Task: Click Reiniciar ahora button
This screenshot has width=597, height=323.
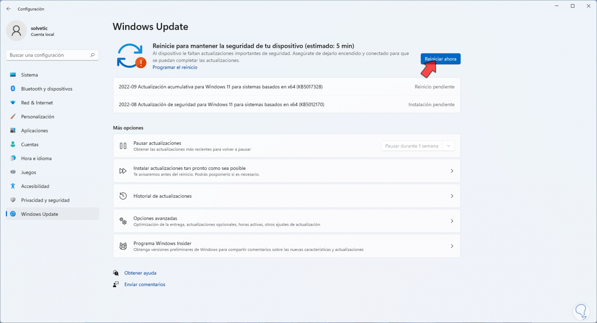Action: (440, 59)
